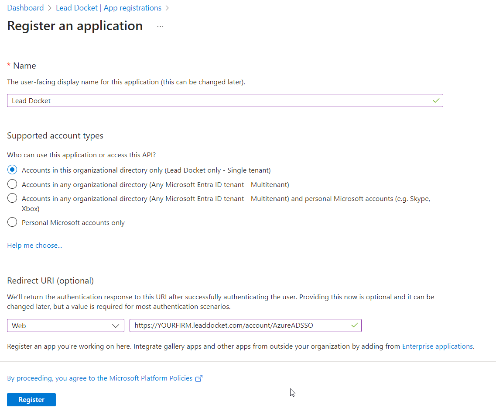Click the Register button
This screenshot has height=412, width=496.
pos(31,400)
